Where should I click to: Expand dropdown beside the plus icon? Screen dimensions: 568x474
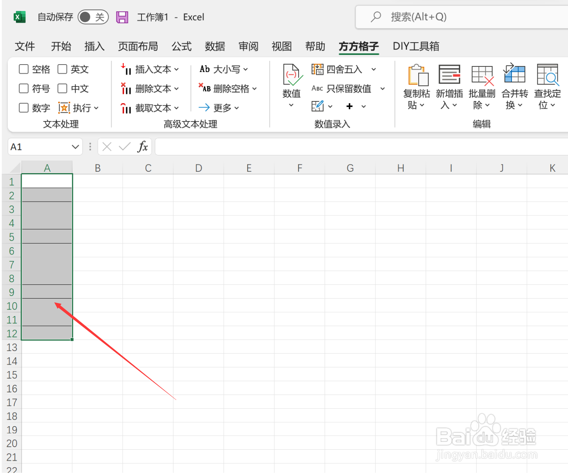363,106
